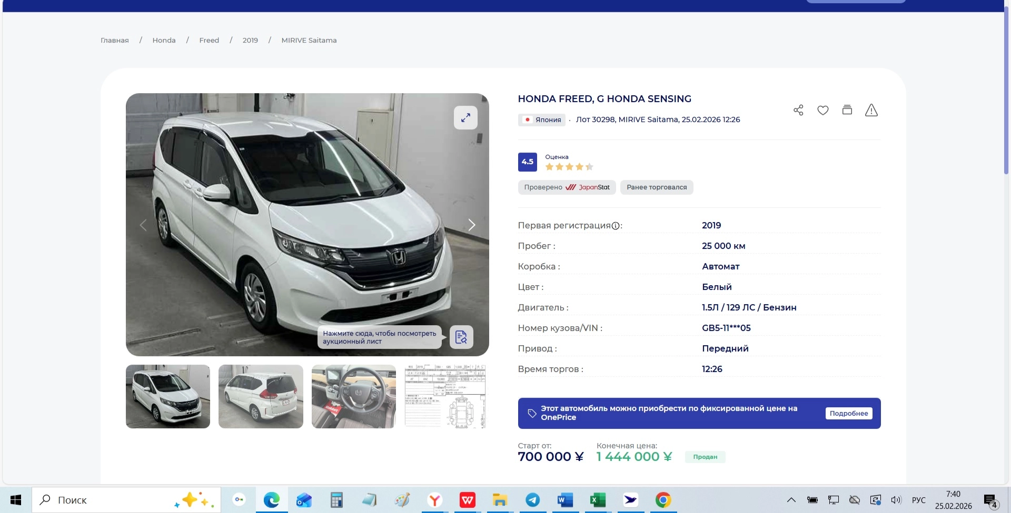This screenshot has height=513, width=1011.
Task: Click the Подробнее button in OnePrice banner
Action: click(x=848, y=414)
